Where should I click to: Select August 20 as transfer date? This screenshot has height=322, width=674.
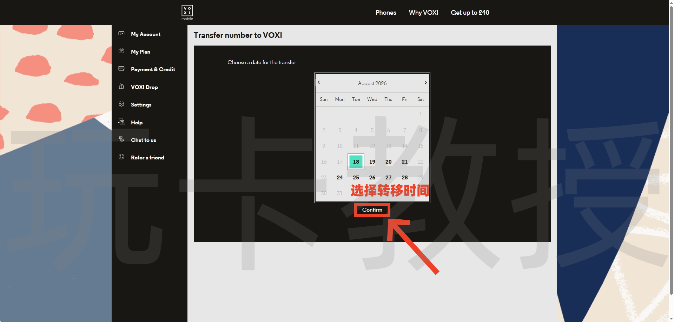(x=388, y=162)
